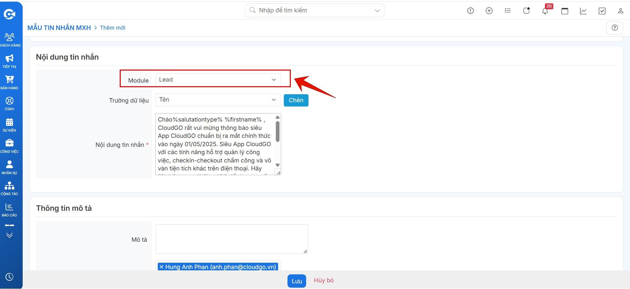The height and width of the screenshot is (289, 630).
Task: Open the Trường dữ liệu dropdown showing Tên
Action: coord(218,100)
